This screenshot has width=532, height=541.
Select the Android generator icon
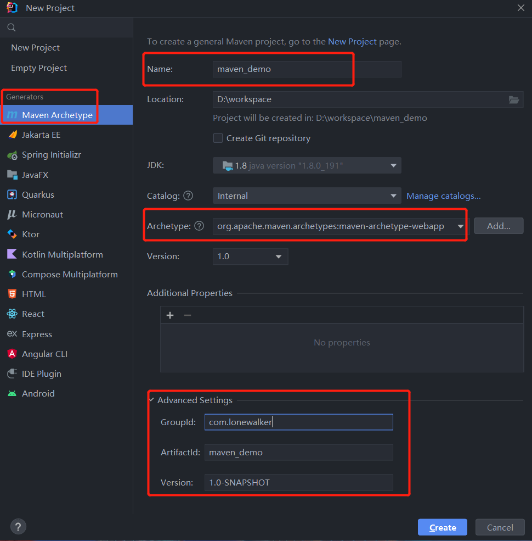pyautogui.click(x=12, y=393)
